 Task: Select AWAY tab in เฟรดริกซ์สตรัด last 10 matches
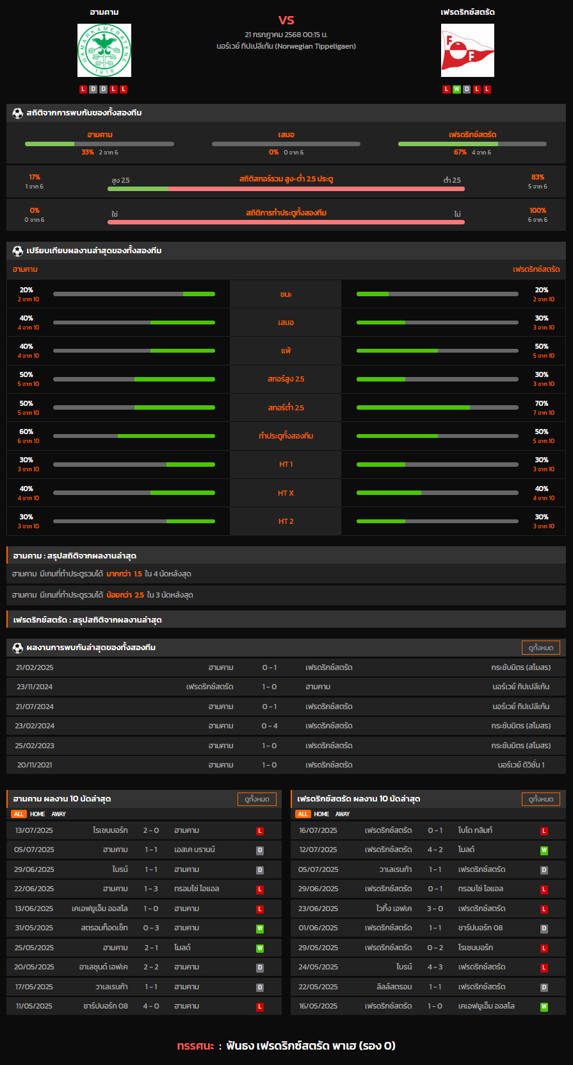point(343,814)
